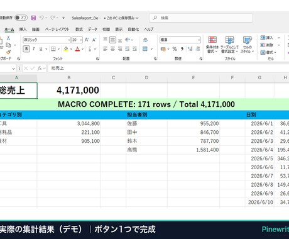Image resolution: width=289 pixels, height=239 pixels.
Task: Open the Name Box dropdown
Action: pos(13,69)
